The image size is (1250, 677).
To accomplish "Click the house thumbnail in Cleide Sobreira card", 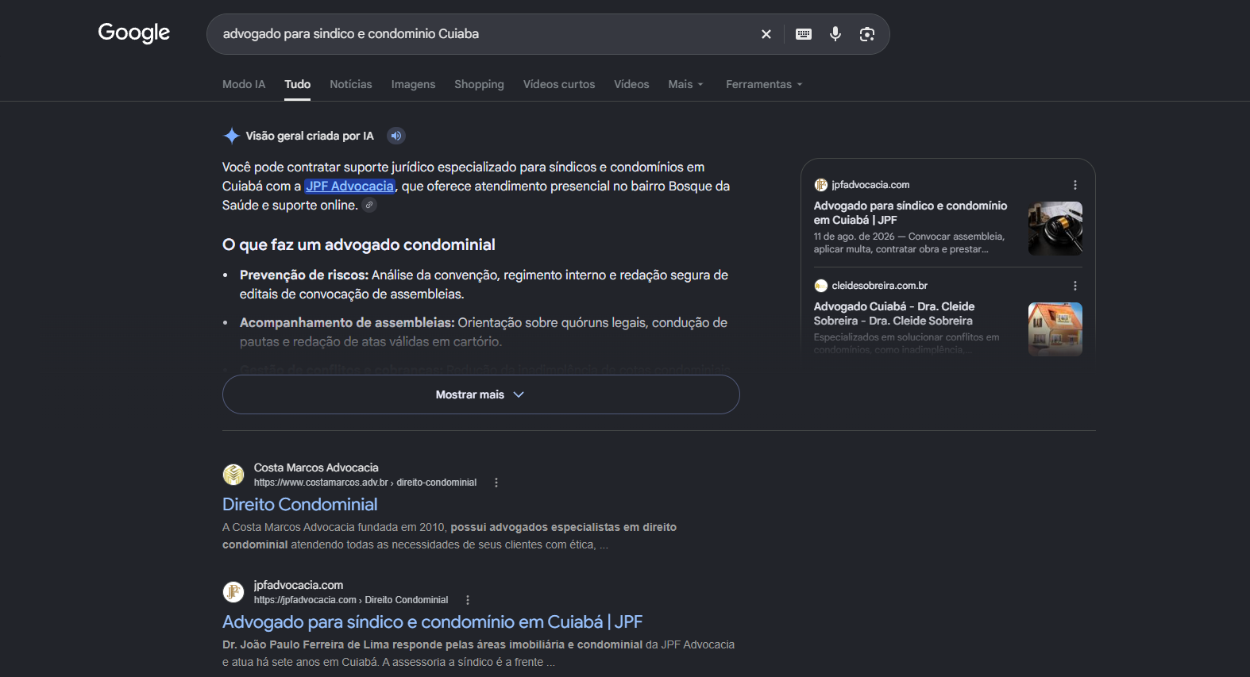I will click(x=1055, y=329).
